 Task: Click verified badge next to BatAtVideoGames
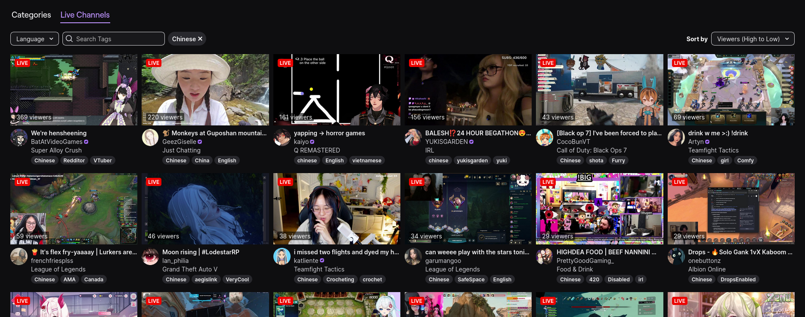86,142
